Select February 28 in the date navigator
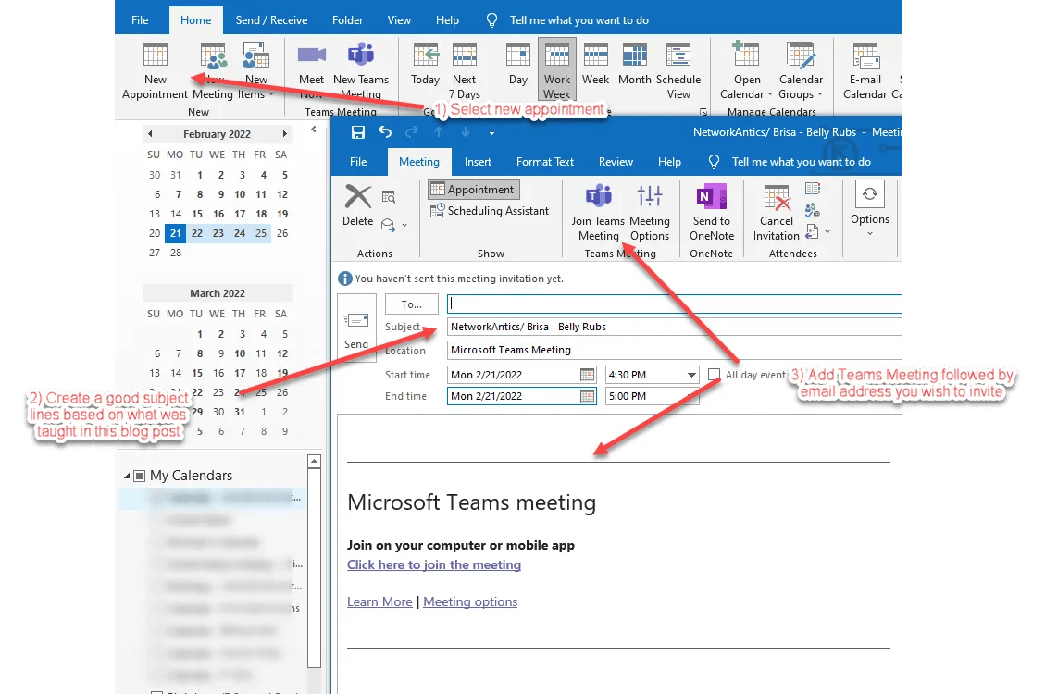The height and width of the screenshot is (694, 1045). coord(175,254)
